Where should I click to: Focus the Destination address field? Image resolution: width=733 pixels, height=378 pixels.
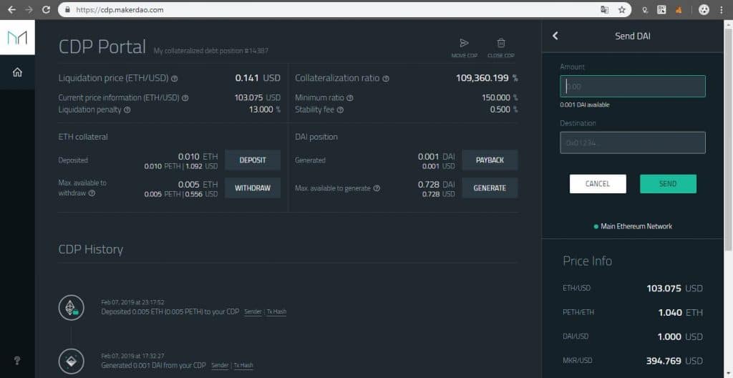[x=633, y=142]
